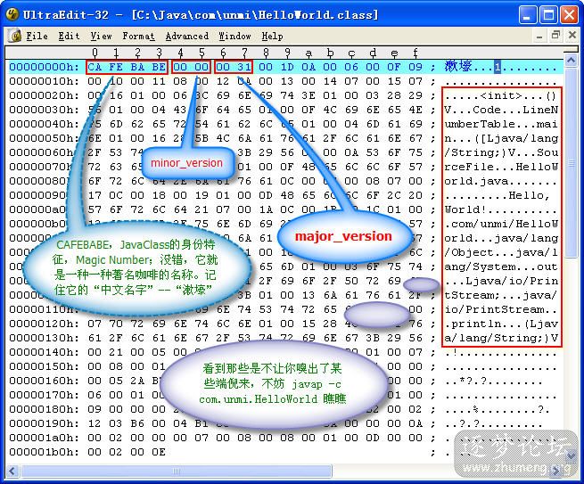Click the ASCII text 'orld...java/lang'
Viewport: 584px width, 484px height.
point(501,238)
